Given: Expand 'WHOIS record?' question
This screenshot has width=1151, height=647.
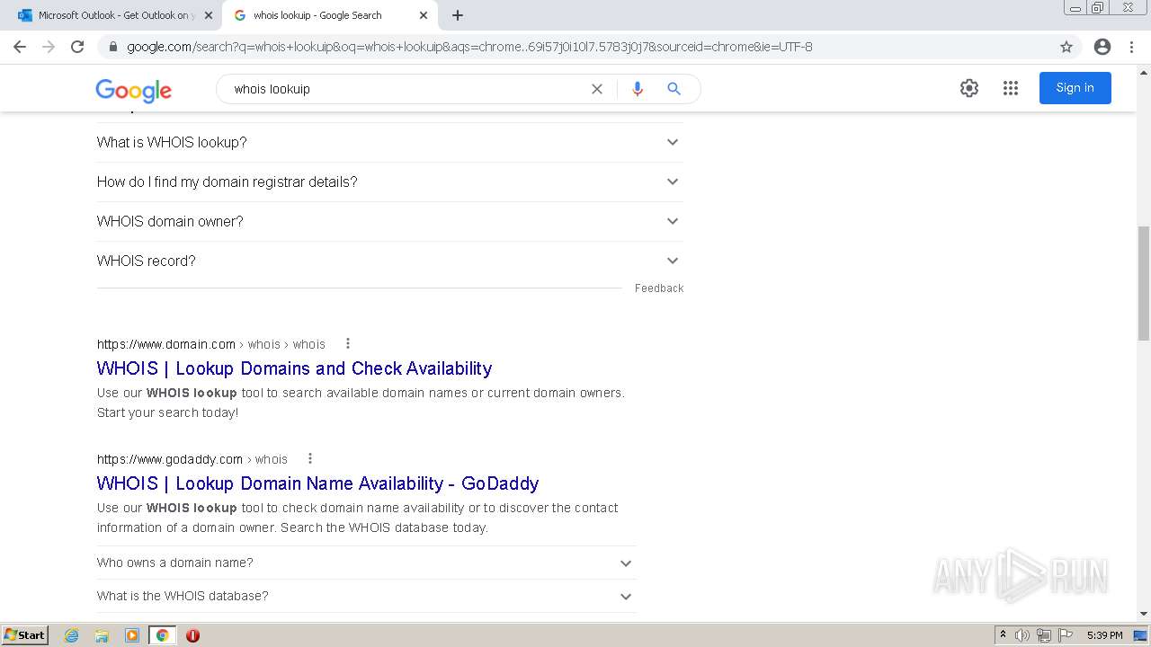Looking at the screenshot, I should coord(389,261).
